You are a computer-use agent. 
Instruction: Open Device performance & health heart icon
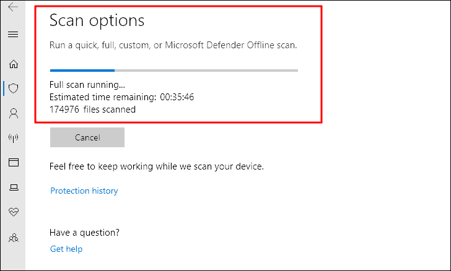pos(13,212)
